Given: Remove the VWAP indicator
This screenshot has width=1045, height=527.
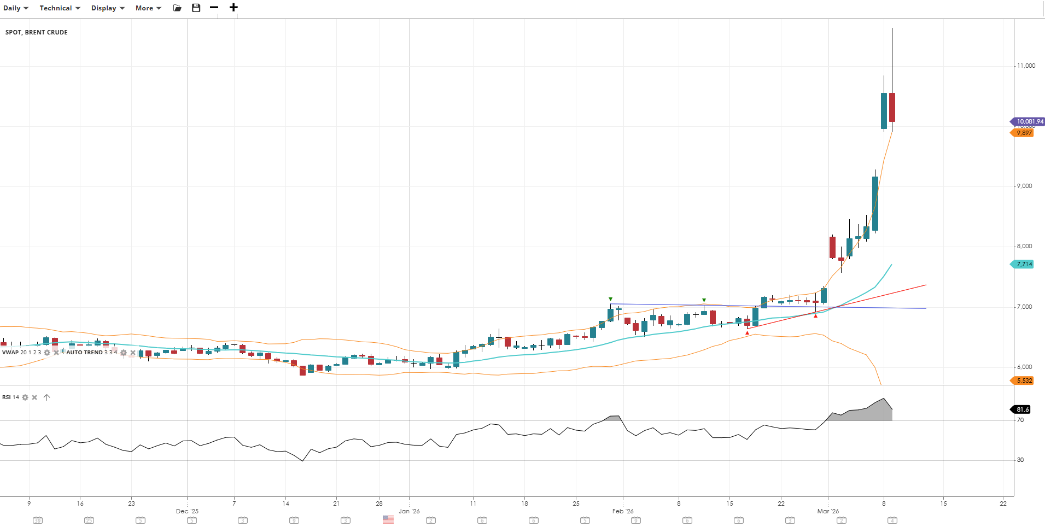Looking at the screenshot, I should 56,353.
